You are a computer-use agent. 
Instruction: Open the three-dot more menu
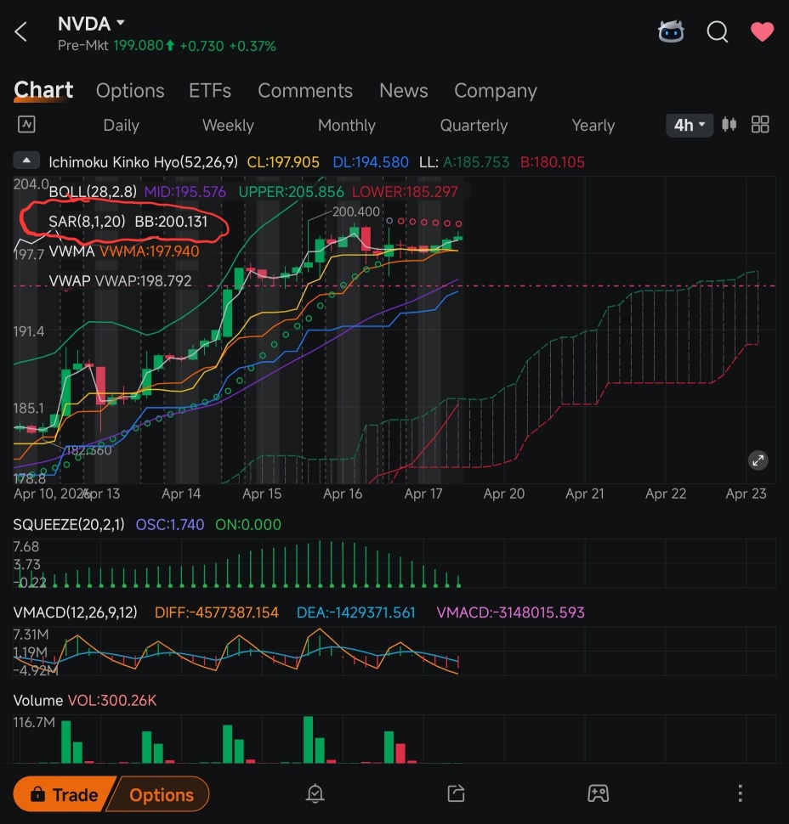[740, 793]
